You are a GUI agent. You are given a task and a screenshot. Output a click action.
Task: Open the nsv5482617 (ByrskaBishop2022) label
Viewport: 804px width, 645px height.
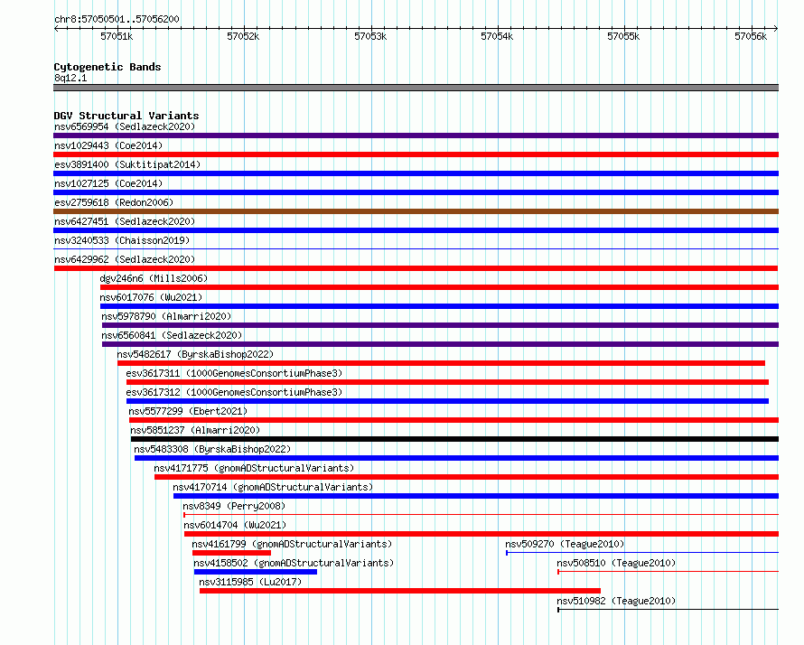(195, 354)
